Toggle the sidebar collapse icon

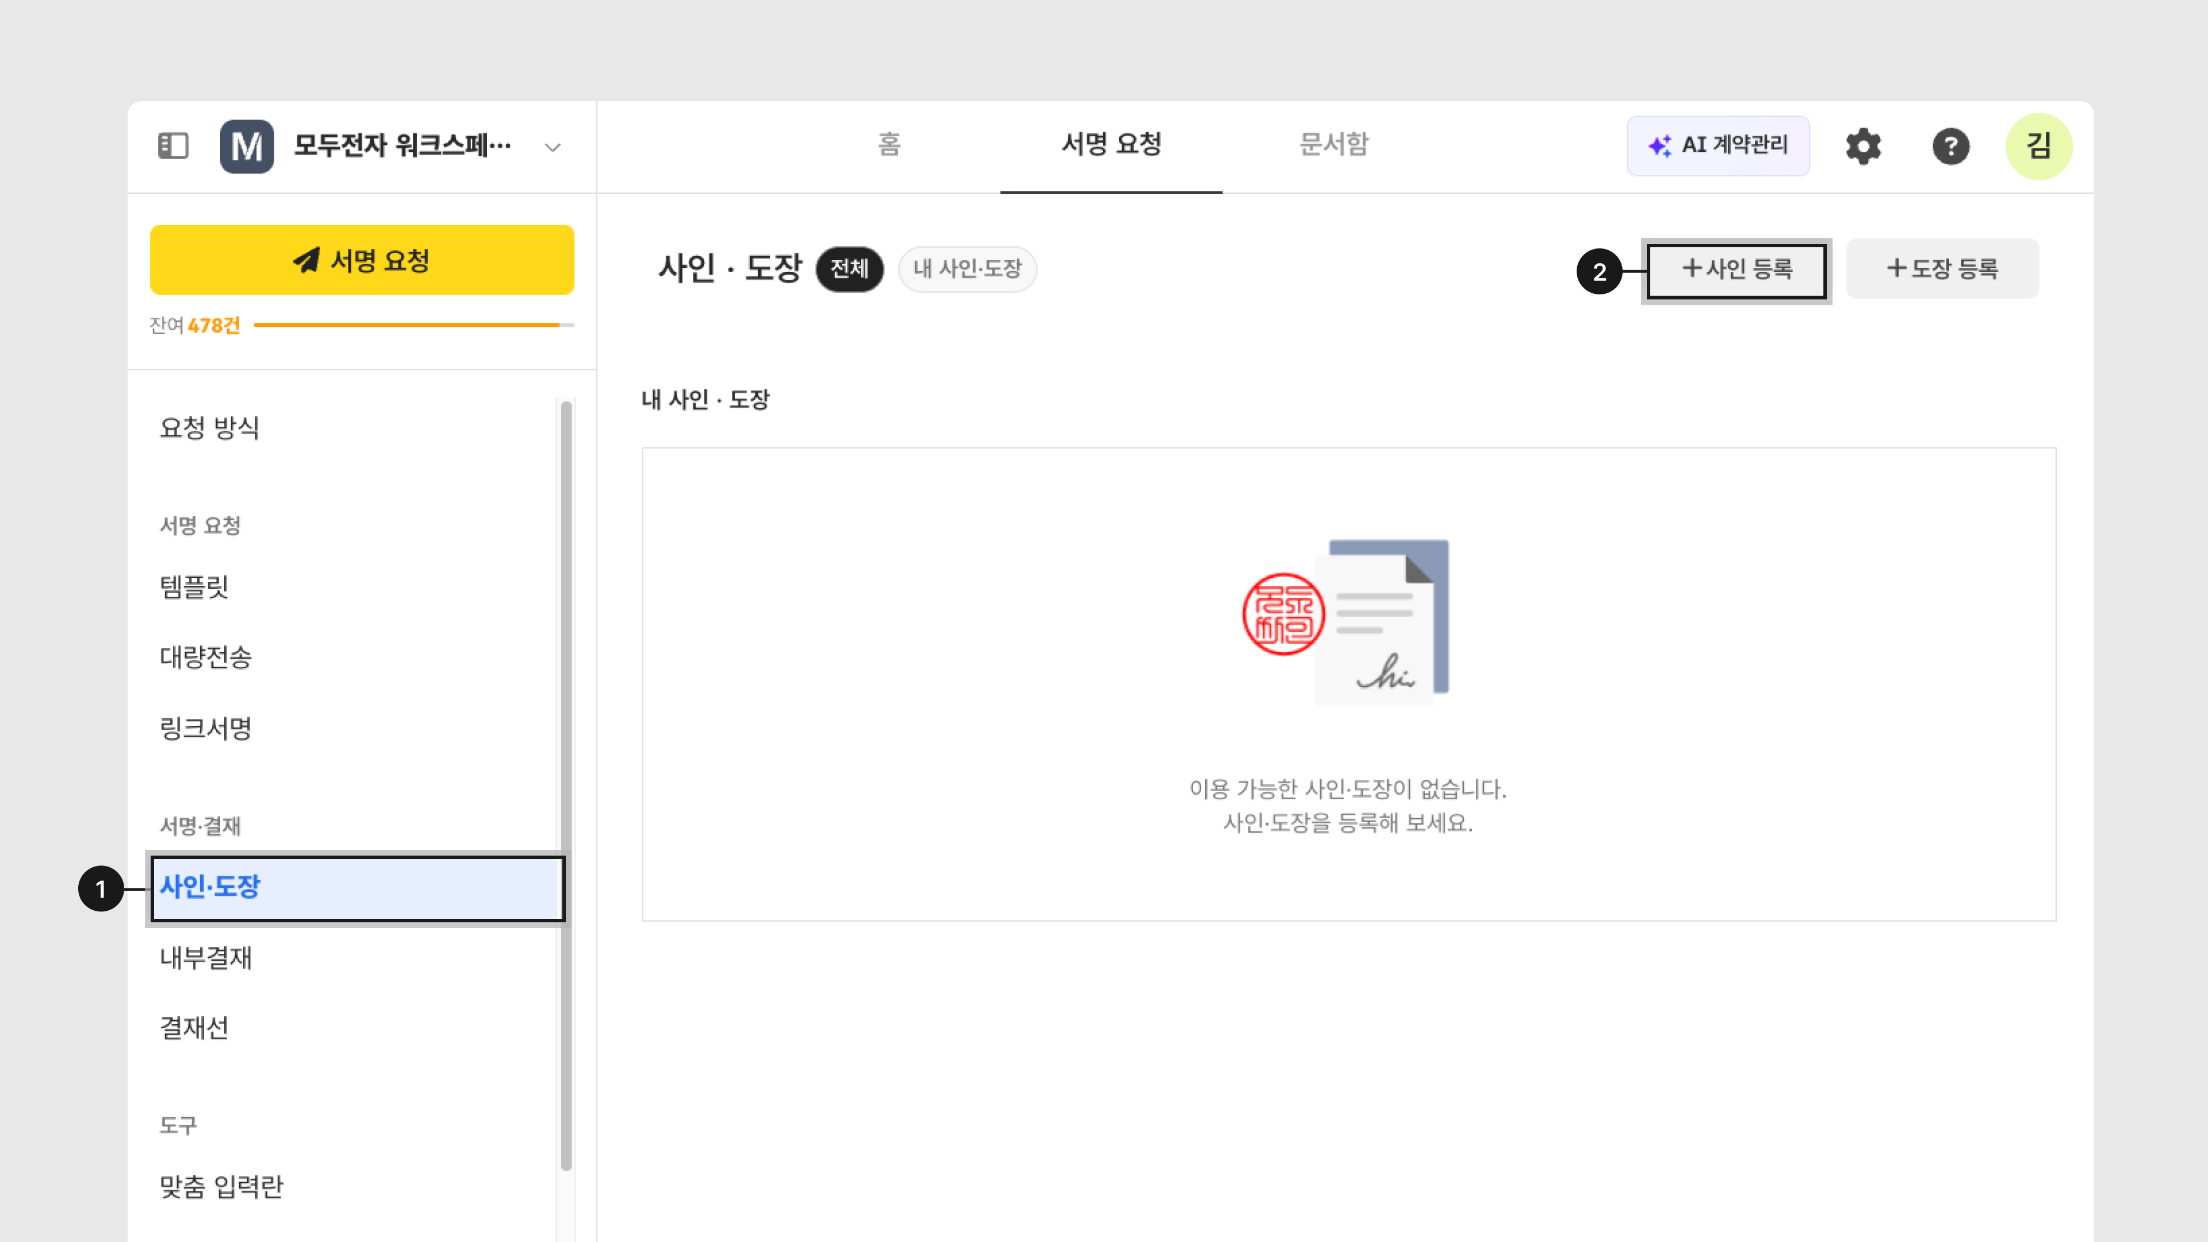tap(173, 145)
